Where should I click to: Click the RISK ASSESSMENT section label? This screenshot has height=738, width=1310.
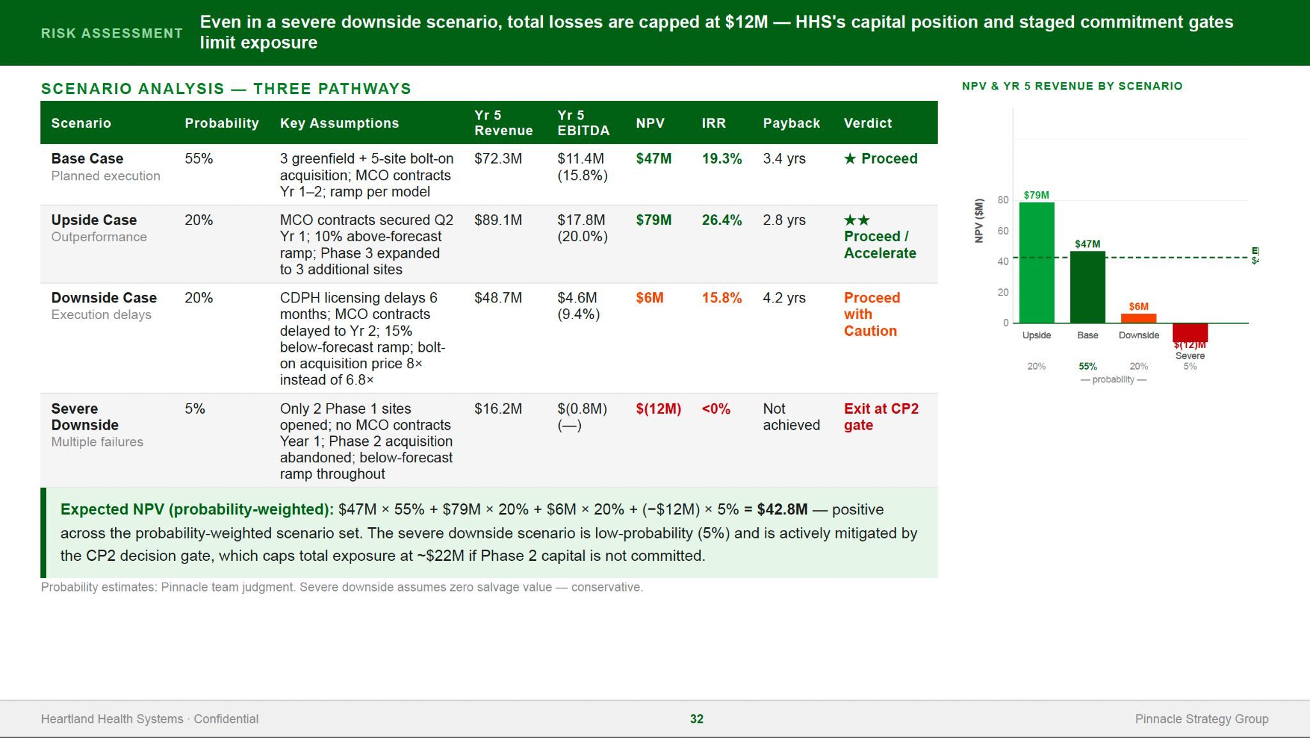pyautogui.click(x=112, y=33)
